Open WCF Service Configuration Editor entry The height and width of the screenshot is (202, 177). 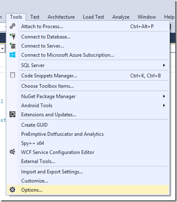coord(88,152)
